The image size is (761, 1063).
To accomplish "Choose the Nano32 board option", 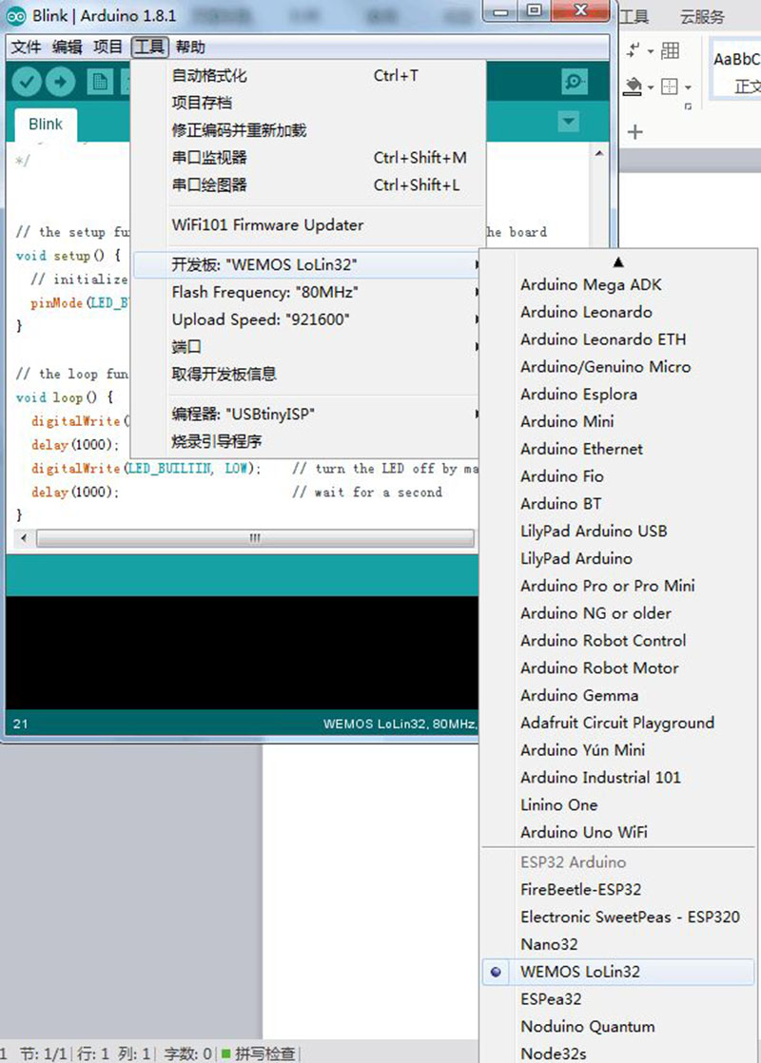I will coord(550,944).
